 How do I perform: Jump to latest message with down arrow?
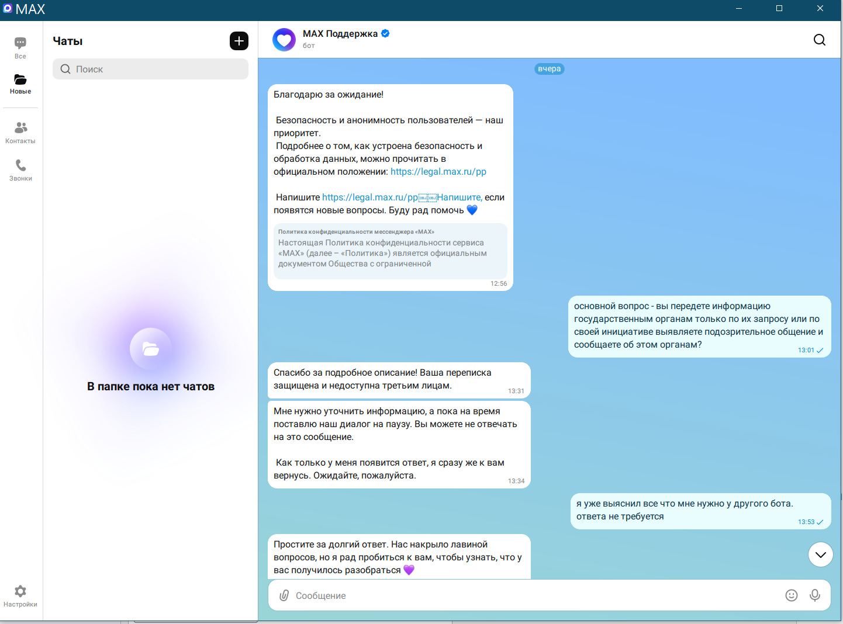pos(821,554)
